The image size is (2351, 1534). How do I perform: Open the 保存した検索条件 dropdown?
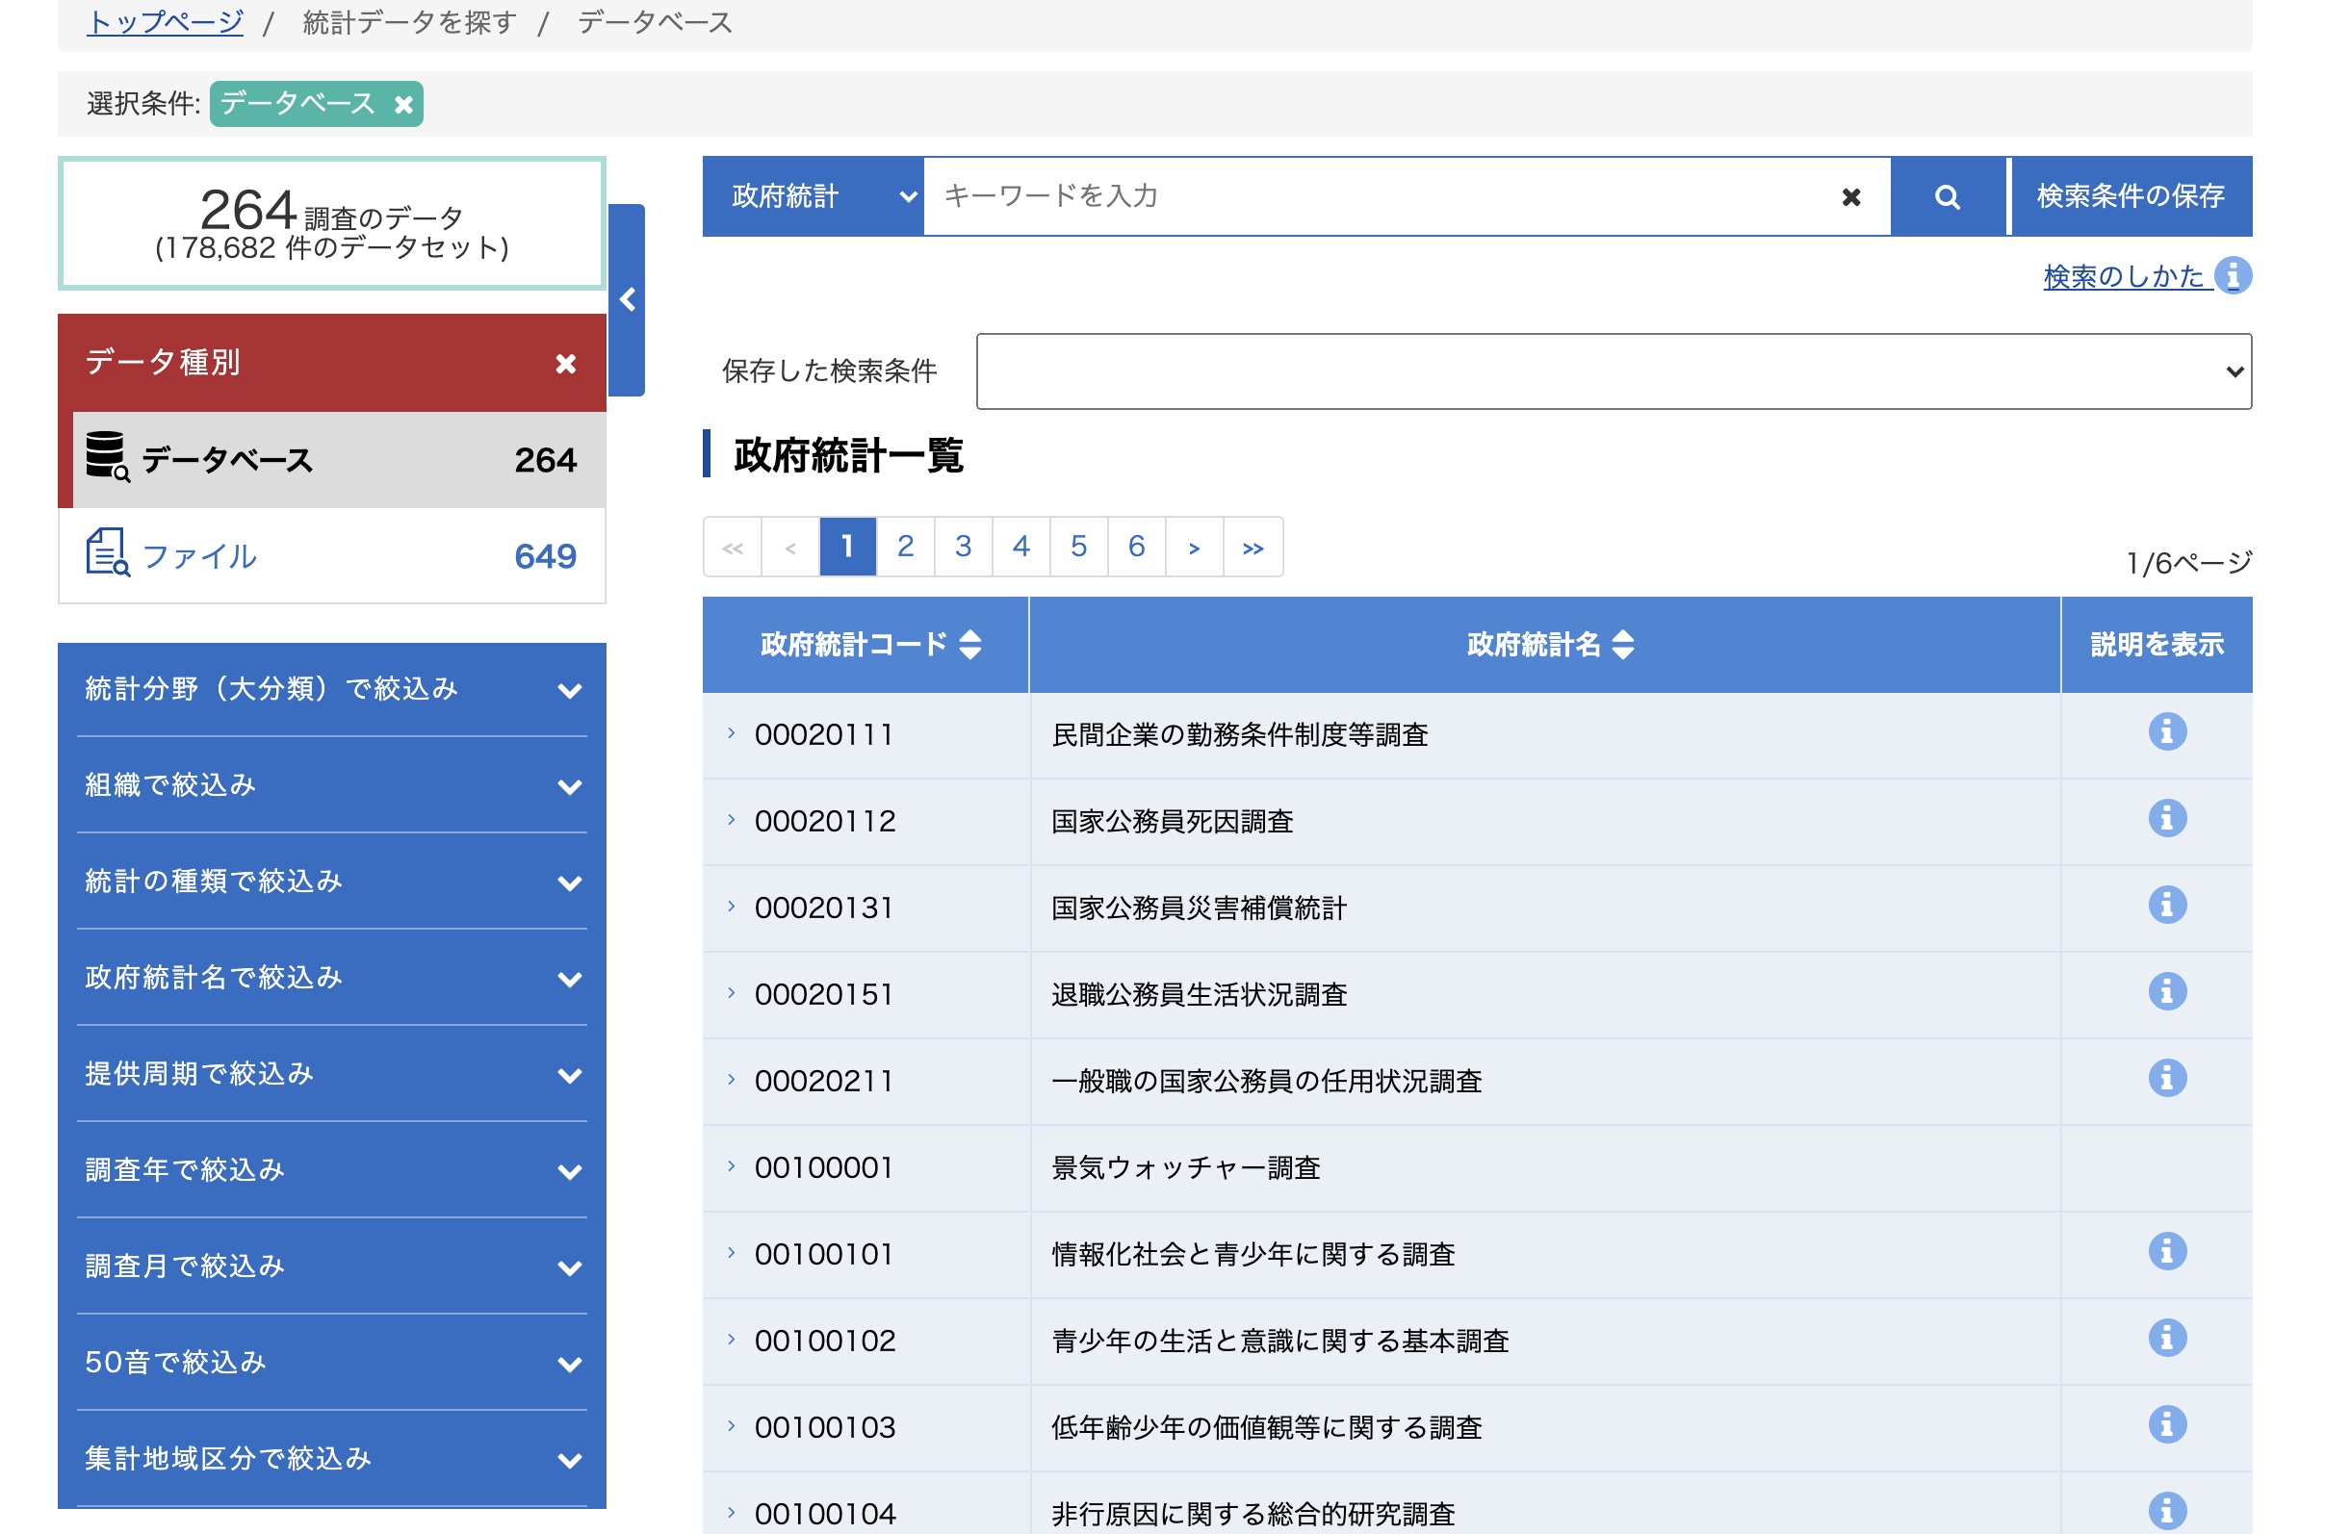coord(1614,371)
